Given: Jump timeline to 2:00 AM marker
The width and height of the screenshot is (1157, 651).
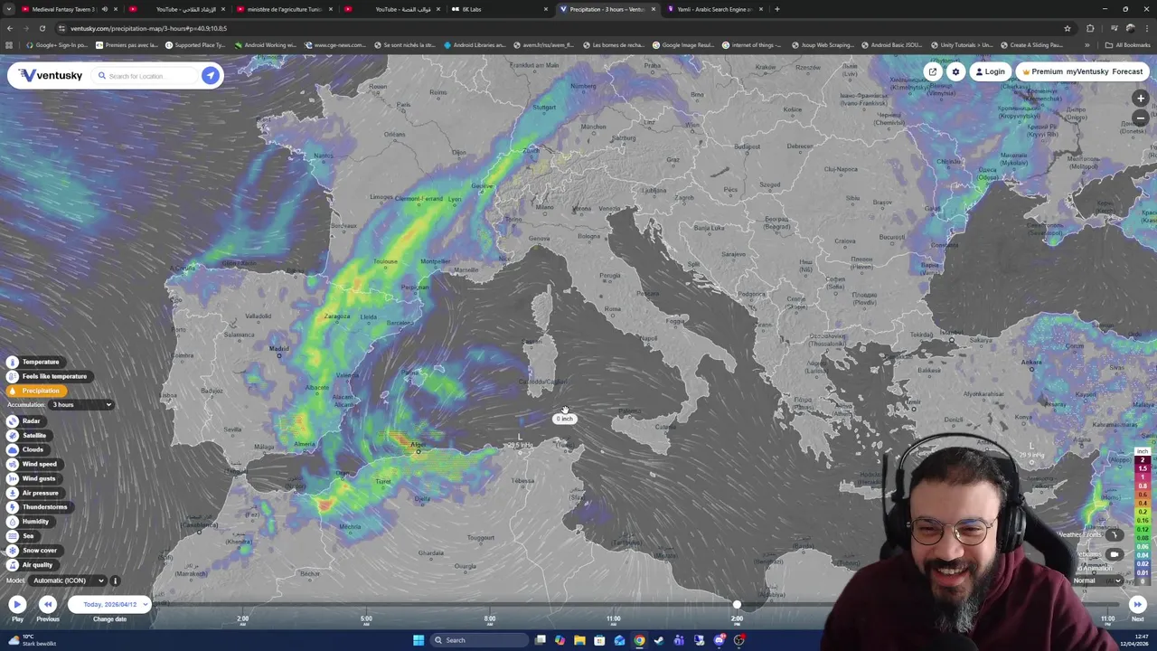Looking at the screenshot, I should [242, 619].
